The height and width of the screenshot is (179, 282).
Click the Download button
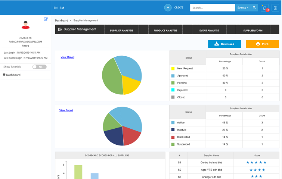point(224,44)
